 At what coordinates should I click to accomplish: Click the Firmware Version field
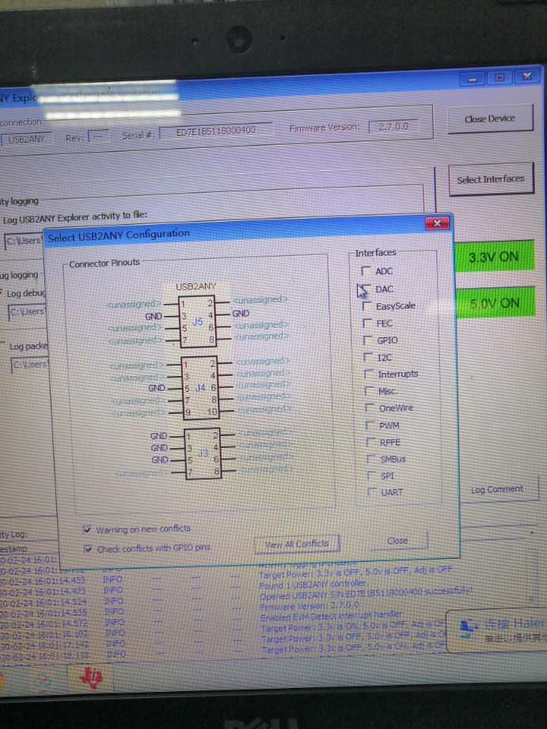pyautogui.click(x=393, y=127)
